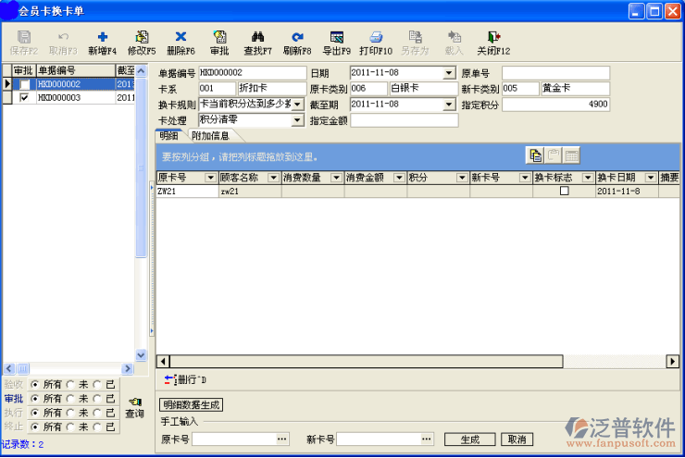Print the form with 打印F10 icon

[376, 37]
